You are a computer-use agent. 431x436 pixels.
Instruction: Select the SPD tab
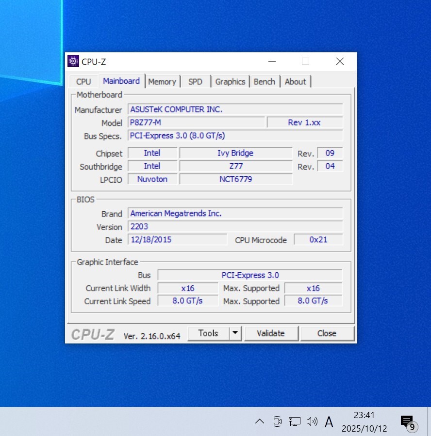point(195,82)
